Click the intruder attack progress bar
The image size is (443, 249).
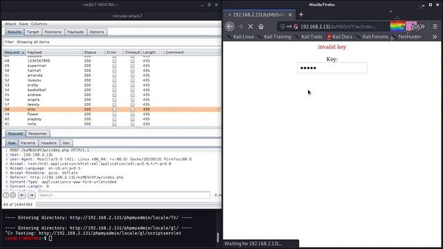pos(129,205)
